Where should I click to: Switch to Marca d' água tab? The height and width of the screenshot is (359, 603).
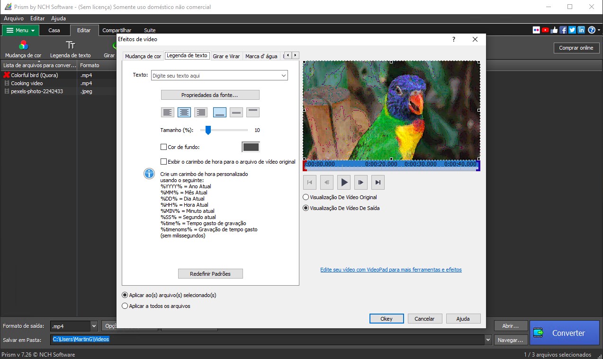tap(261, 56)
